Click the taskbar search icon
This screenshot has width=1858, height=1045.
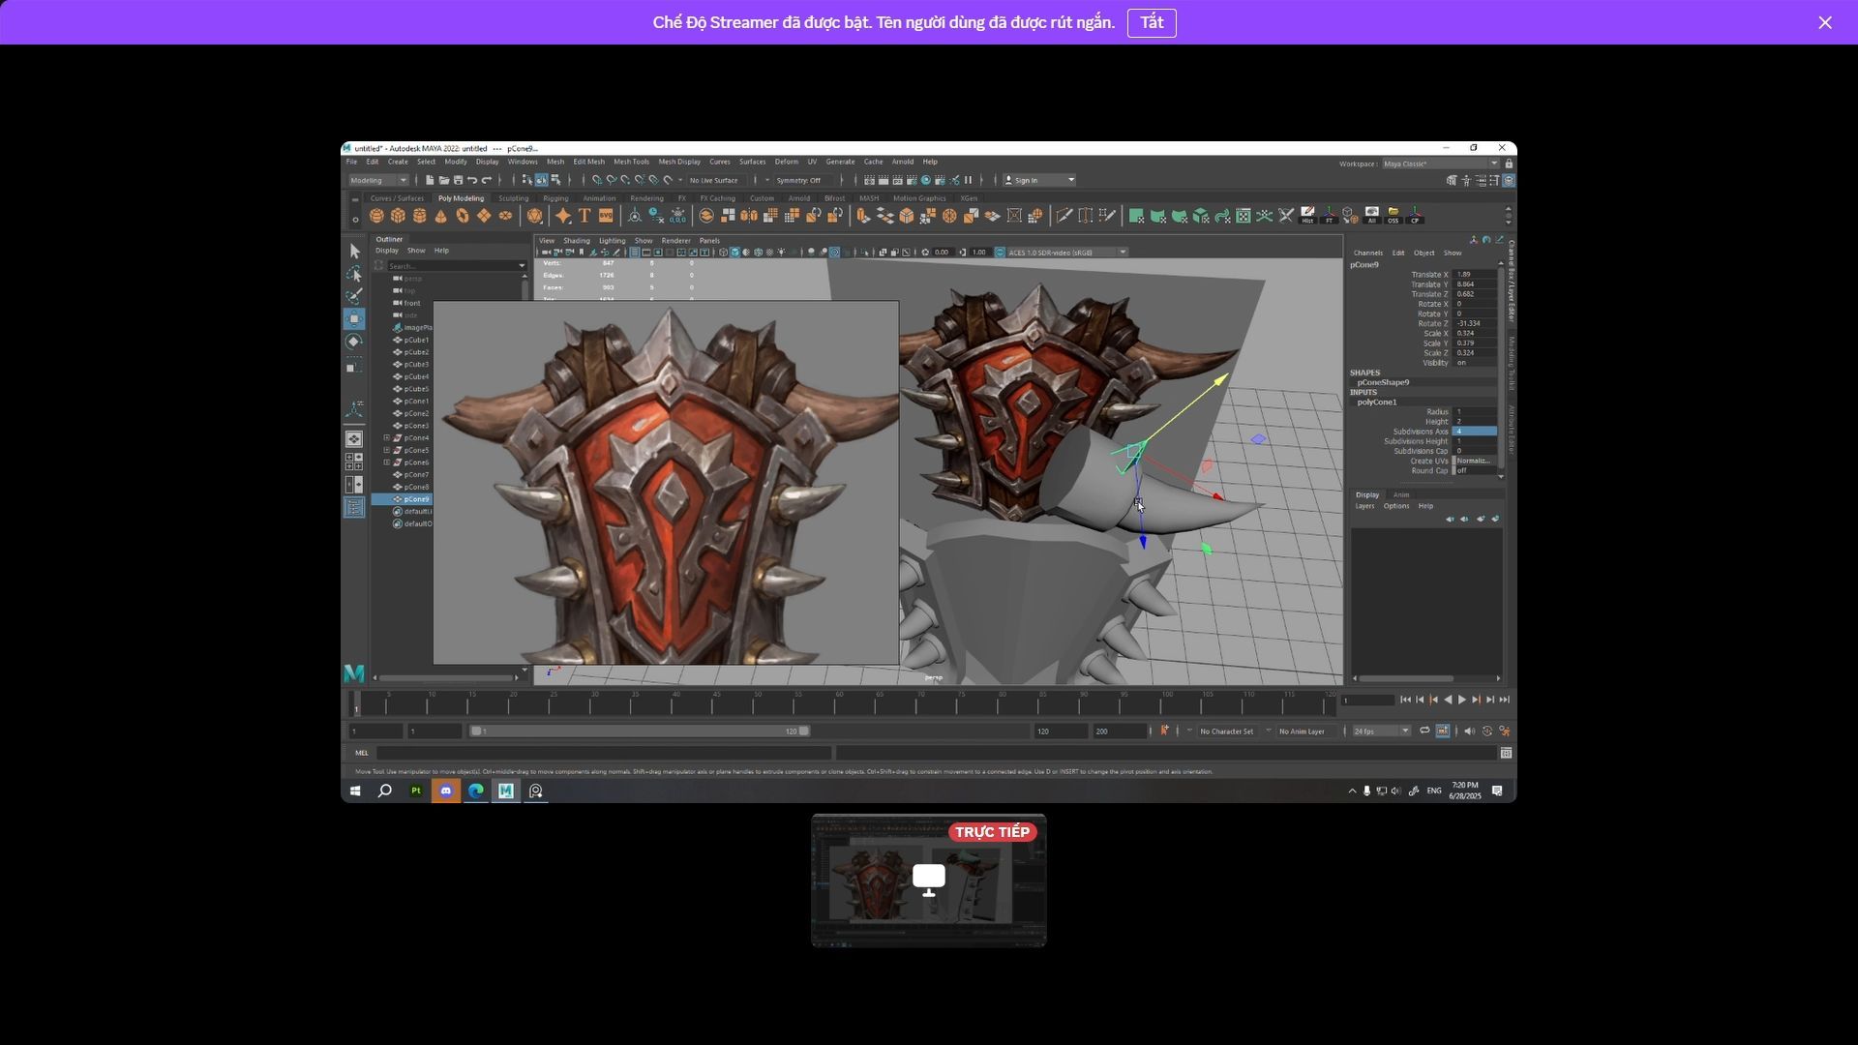384,791
